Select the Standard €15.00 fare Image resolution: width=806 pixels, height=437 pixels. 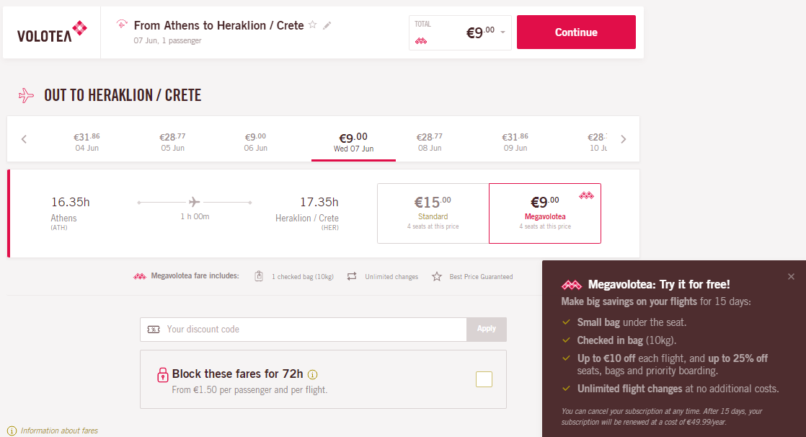coord(433,213)
